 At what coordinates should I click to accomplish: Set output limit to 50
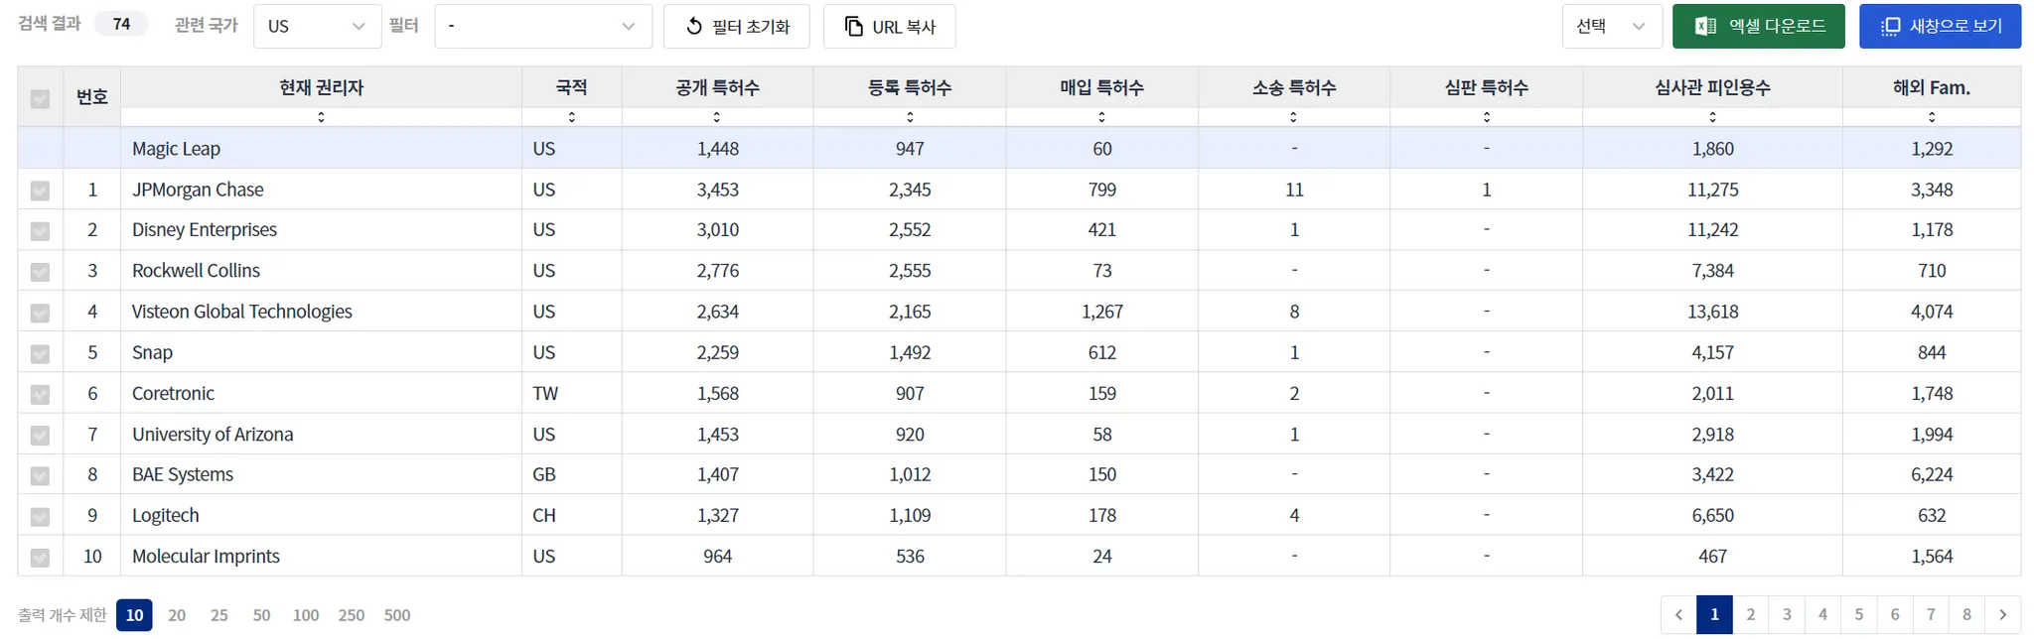tap(262, 615)
